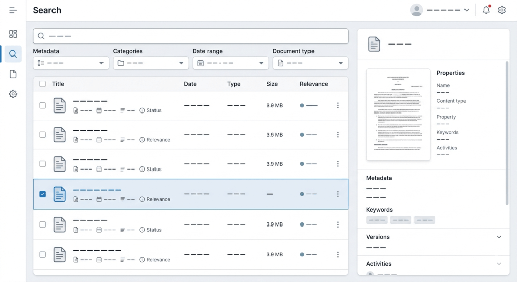Click the three-dot menu on the highlighted row

point(338,194)
